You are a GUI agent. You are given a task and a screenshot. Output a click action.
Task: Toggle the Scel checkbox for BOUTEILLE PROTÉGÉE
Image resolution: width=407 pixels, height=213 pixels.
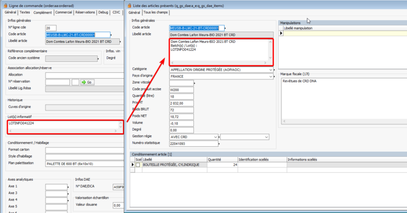[x=138, y=165]
